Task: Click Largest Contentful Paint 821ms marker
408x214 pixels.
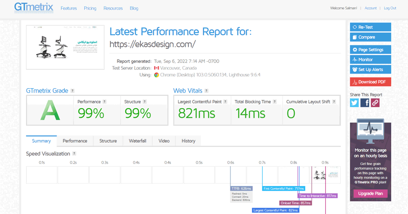Action: [275, 210]
